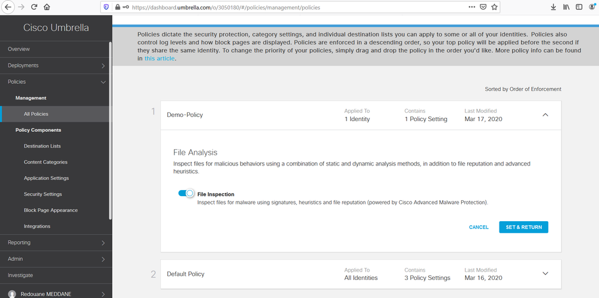This screenshot has height=298, width=599.
Task: Expand the Reporting menu chevron
Action: pos(103,243)
